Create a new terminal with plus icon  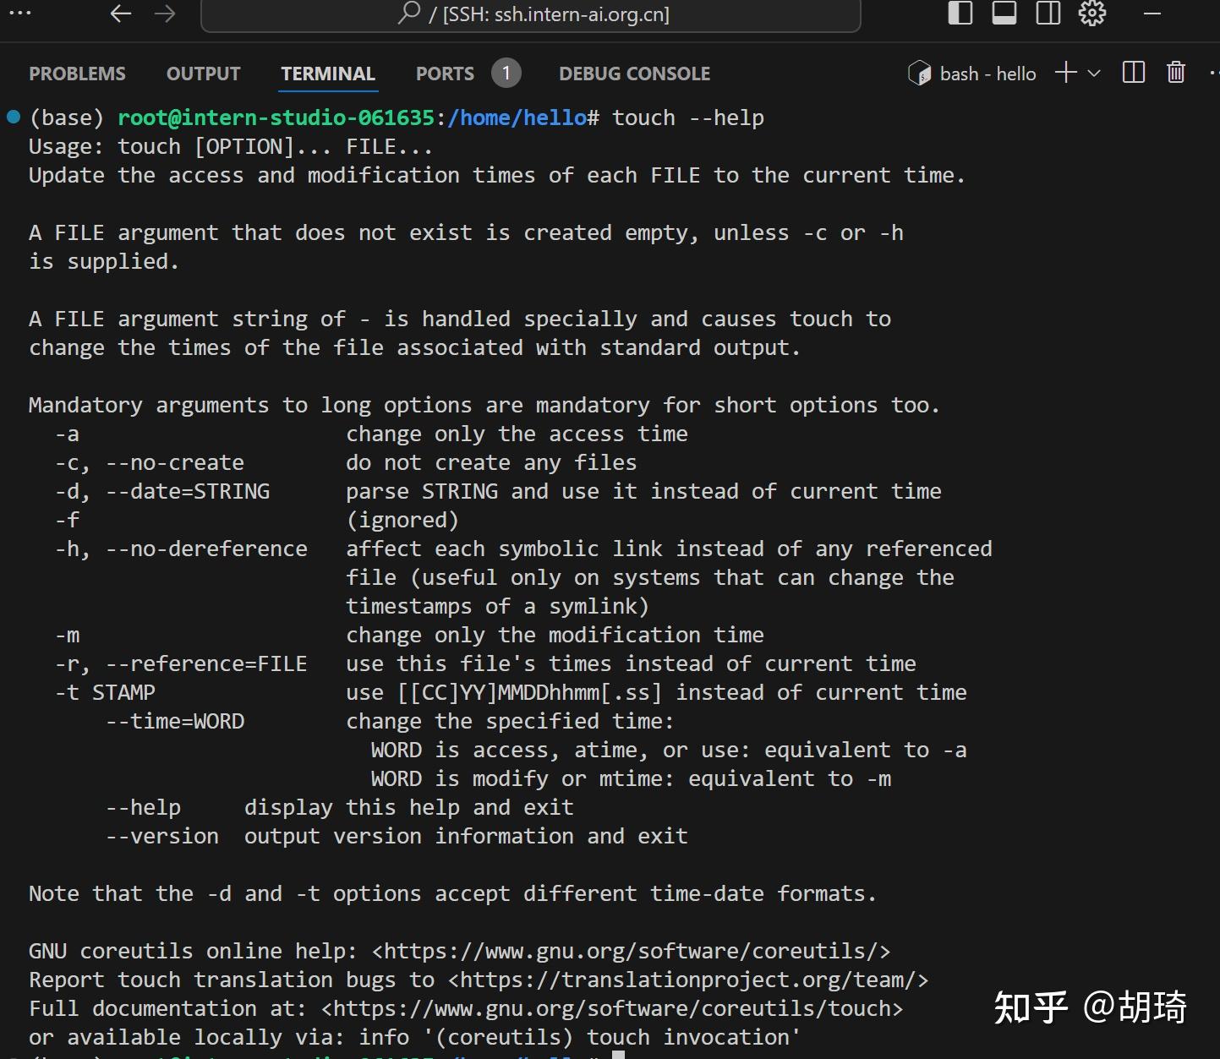(1066, 73)
